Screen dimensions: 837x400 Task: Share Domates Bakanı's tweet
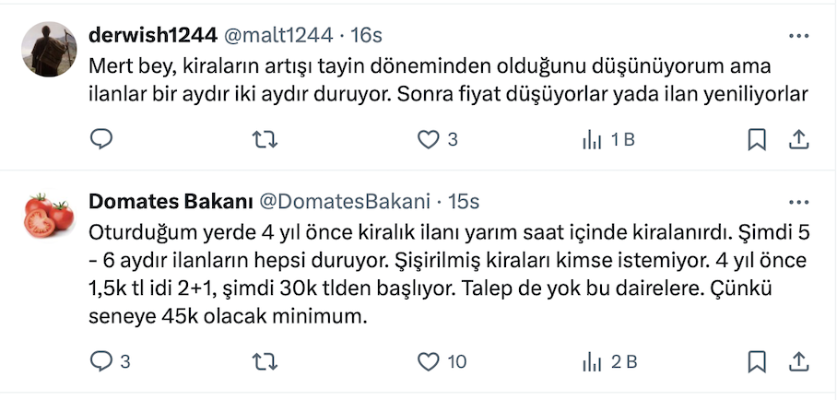799,361
